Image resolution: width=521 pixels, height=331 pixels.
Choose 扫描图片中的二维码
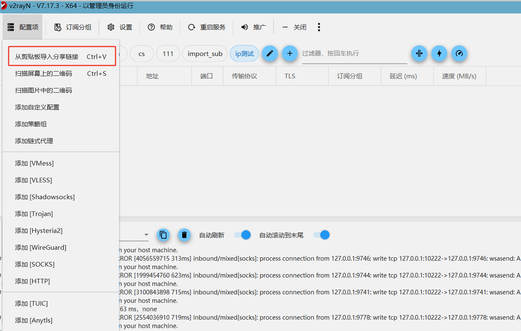pyautogui.click(x=61, y=90)
